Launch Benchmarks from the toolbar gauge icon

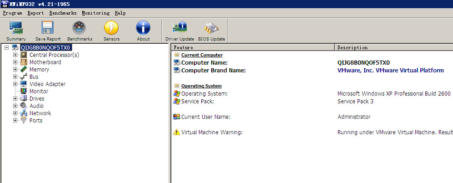pyautogui.click(x=80, y=28)
